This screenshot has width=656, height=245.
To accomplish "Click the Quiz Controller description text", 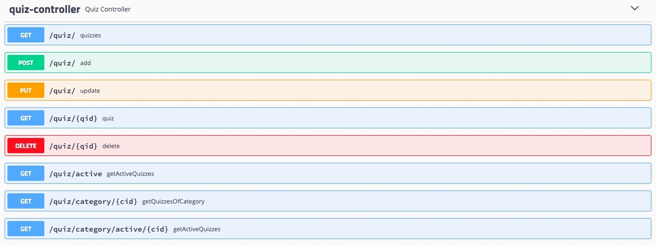I will click(x=108, y=9).
